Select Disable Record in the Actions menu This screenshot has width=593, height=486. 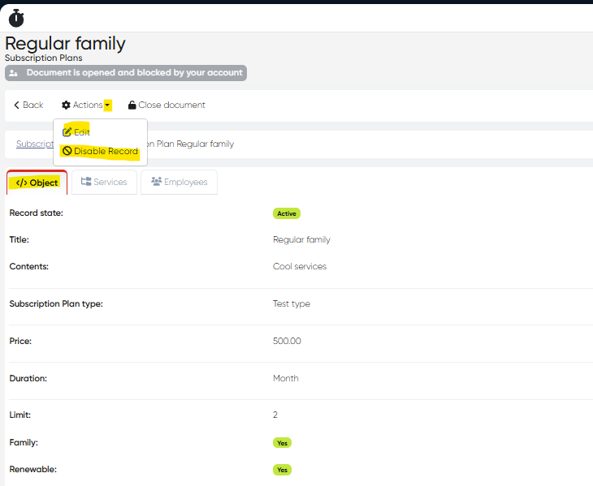pos(106,152)
